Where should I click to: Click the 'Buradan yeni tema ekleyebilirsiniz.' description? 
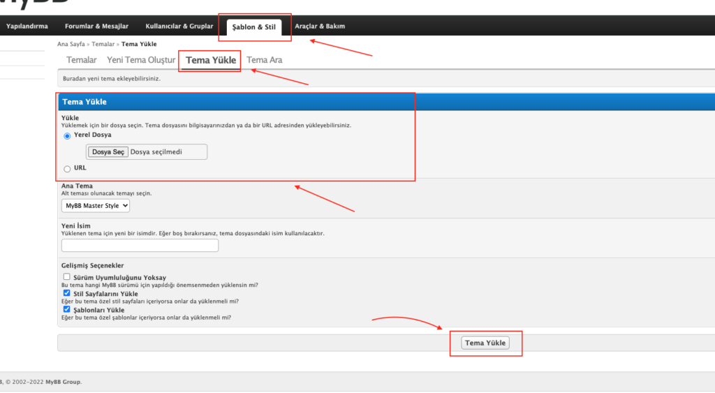click(x=112, y=79)
